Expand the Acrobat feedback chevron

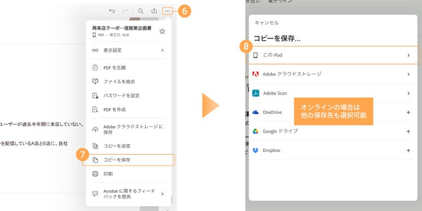coord(162,194)
